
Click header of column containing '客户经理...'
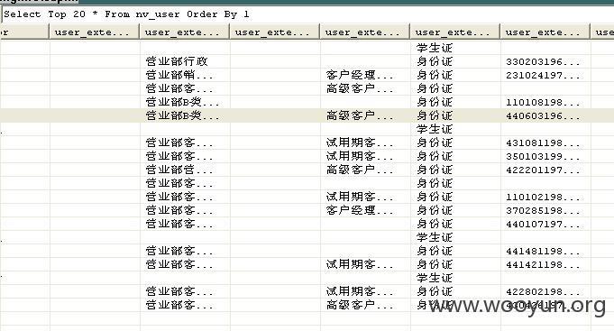click(x=365, y=32)
